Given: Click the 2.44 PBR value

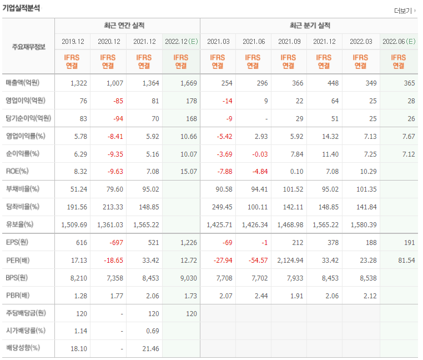Looking at the screenshot, I should pyautogui.click(x=261, y=296).
